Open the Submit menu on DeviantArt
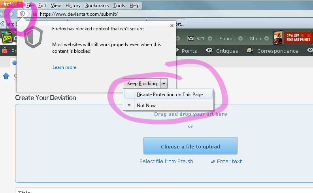Viewport: 313px width, 193px height. pos(227,39)
